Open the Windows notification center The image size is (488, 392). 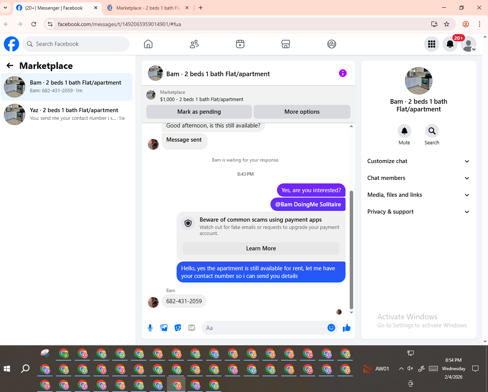[475, 369]
